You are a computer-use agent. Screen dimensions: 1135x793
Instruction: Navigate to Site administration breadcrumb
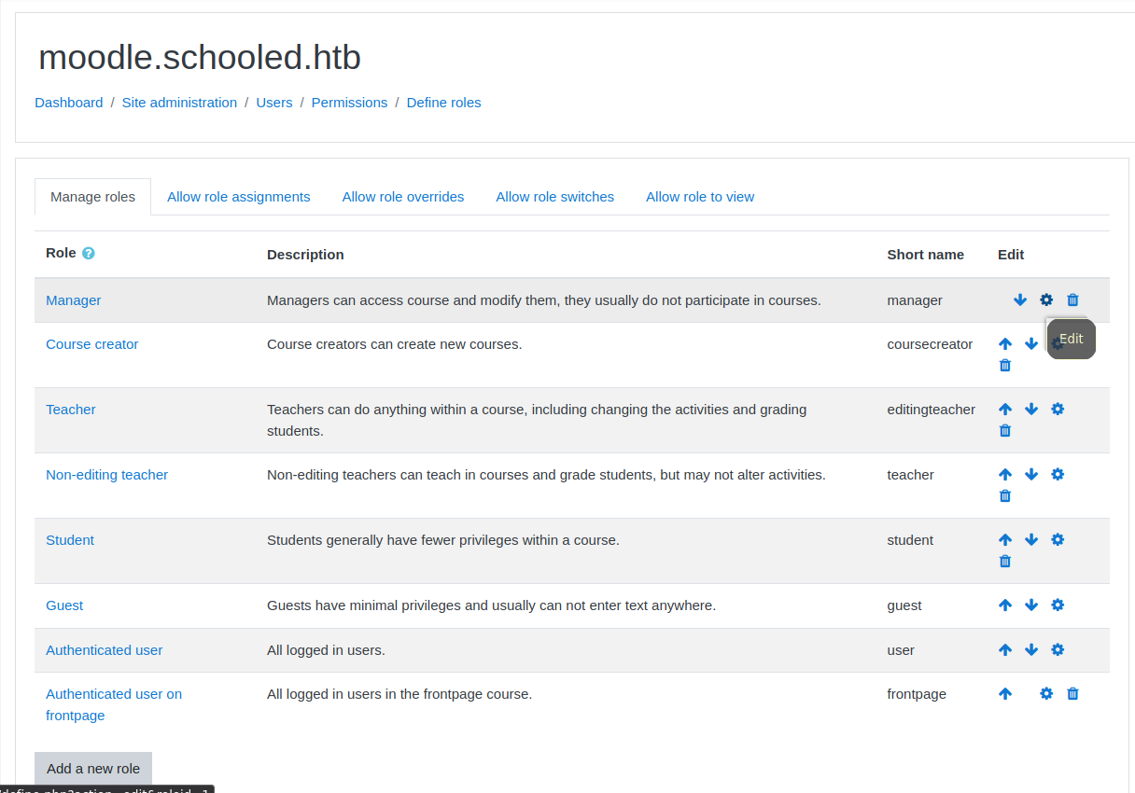tap(179, 103)
